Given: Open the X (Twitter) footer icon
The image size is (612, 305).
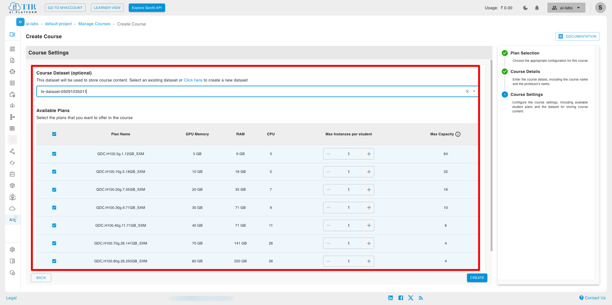Looking at the screenshot, I should [411, 298].
